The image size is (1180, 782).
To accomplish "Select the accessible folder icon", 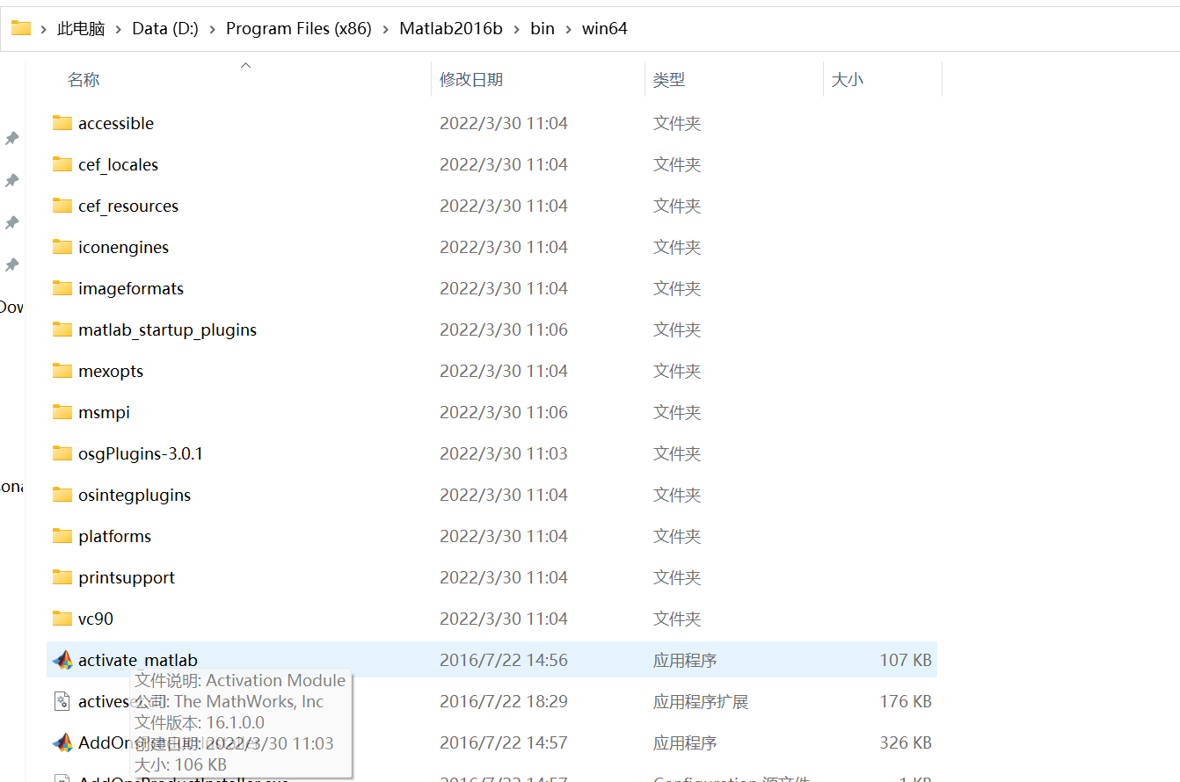I will pos(62,123).
